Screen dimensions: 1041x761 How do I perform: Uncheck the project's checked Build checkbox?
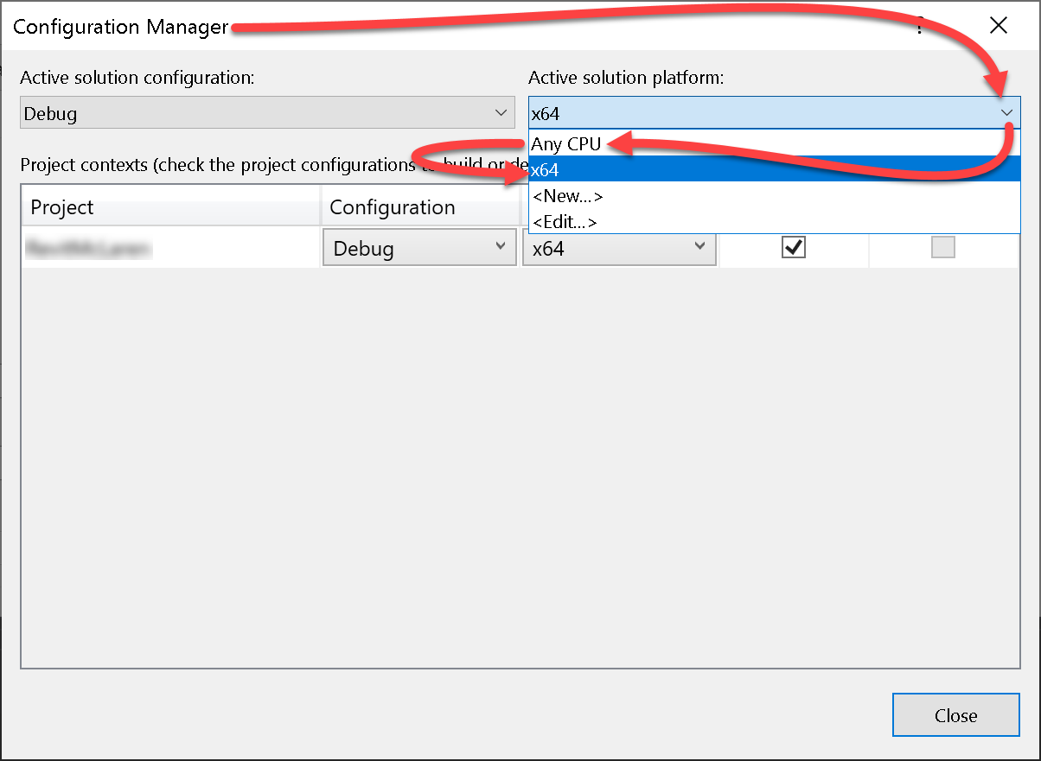coord(793,248)
